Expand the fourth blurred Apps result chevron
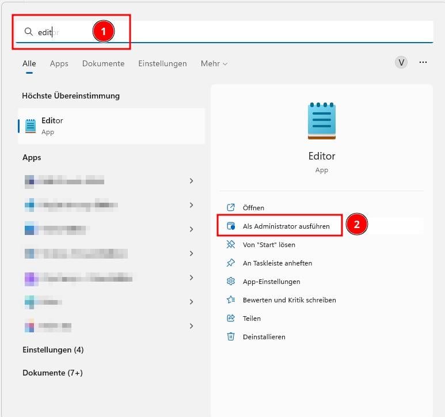 pos(191,253)
